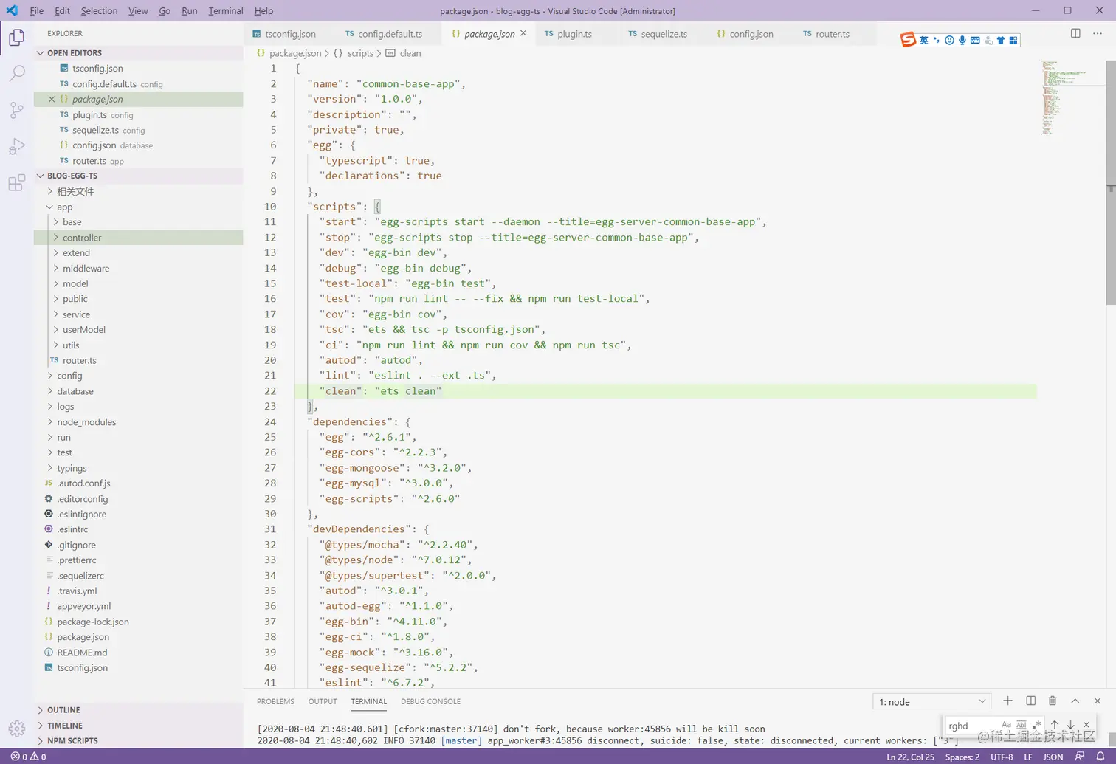Open the Extensions view
This screenshot has height=764, width=1116.
click(16, 183)
